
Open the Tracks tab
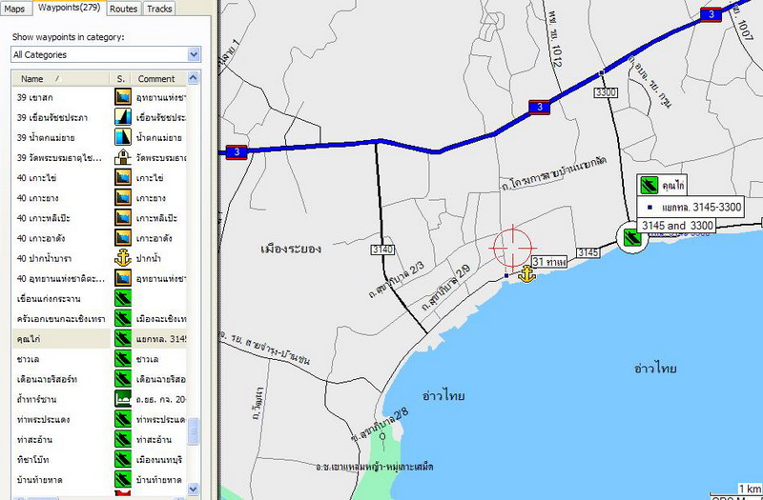pos(159,9)
